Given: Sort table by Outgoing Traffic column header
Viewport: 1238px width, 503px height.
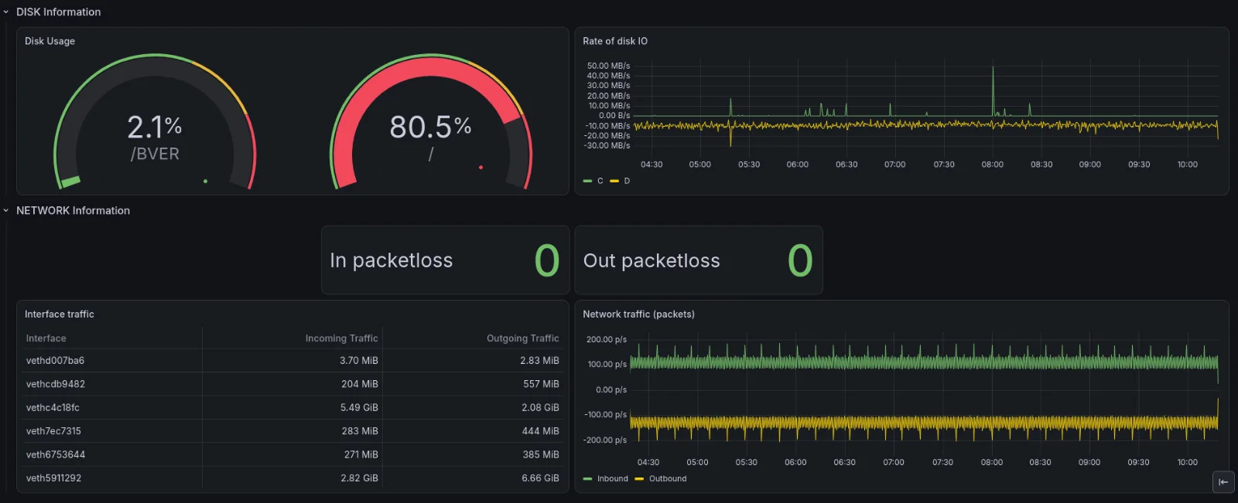Looking at the screenshot, I should pyautogui.click(x=522, y=338).
